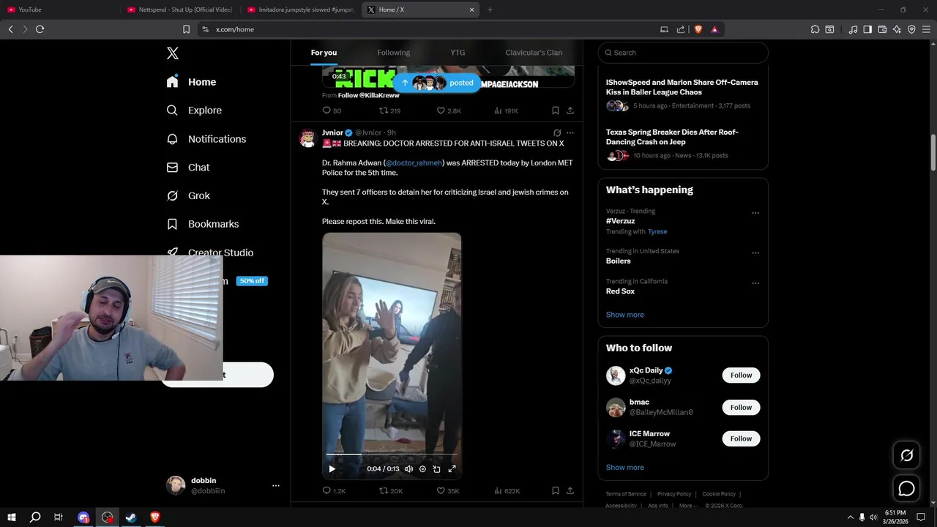Reload the page

[40, 29]
